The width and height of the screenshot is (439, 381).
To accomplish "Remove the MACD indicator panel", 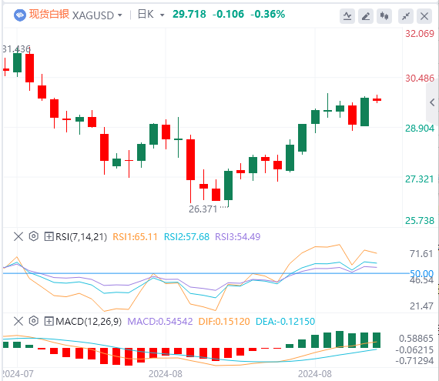I will [x=18, y=321].
